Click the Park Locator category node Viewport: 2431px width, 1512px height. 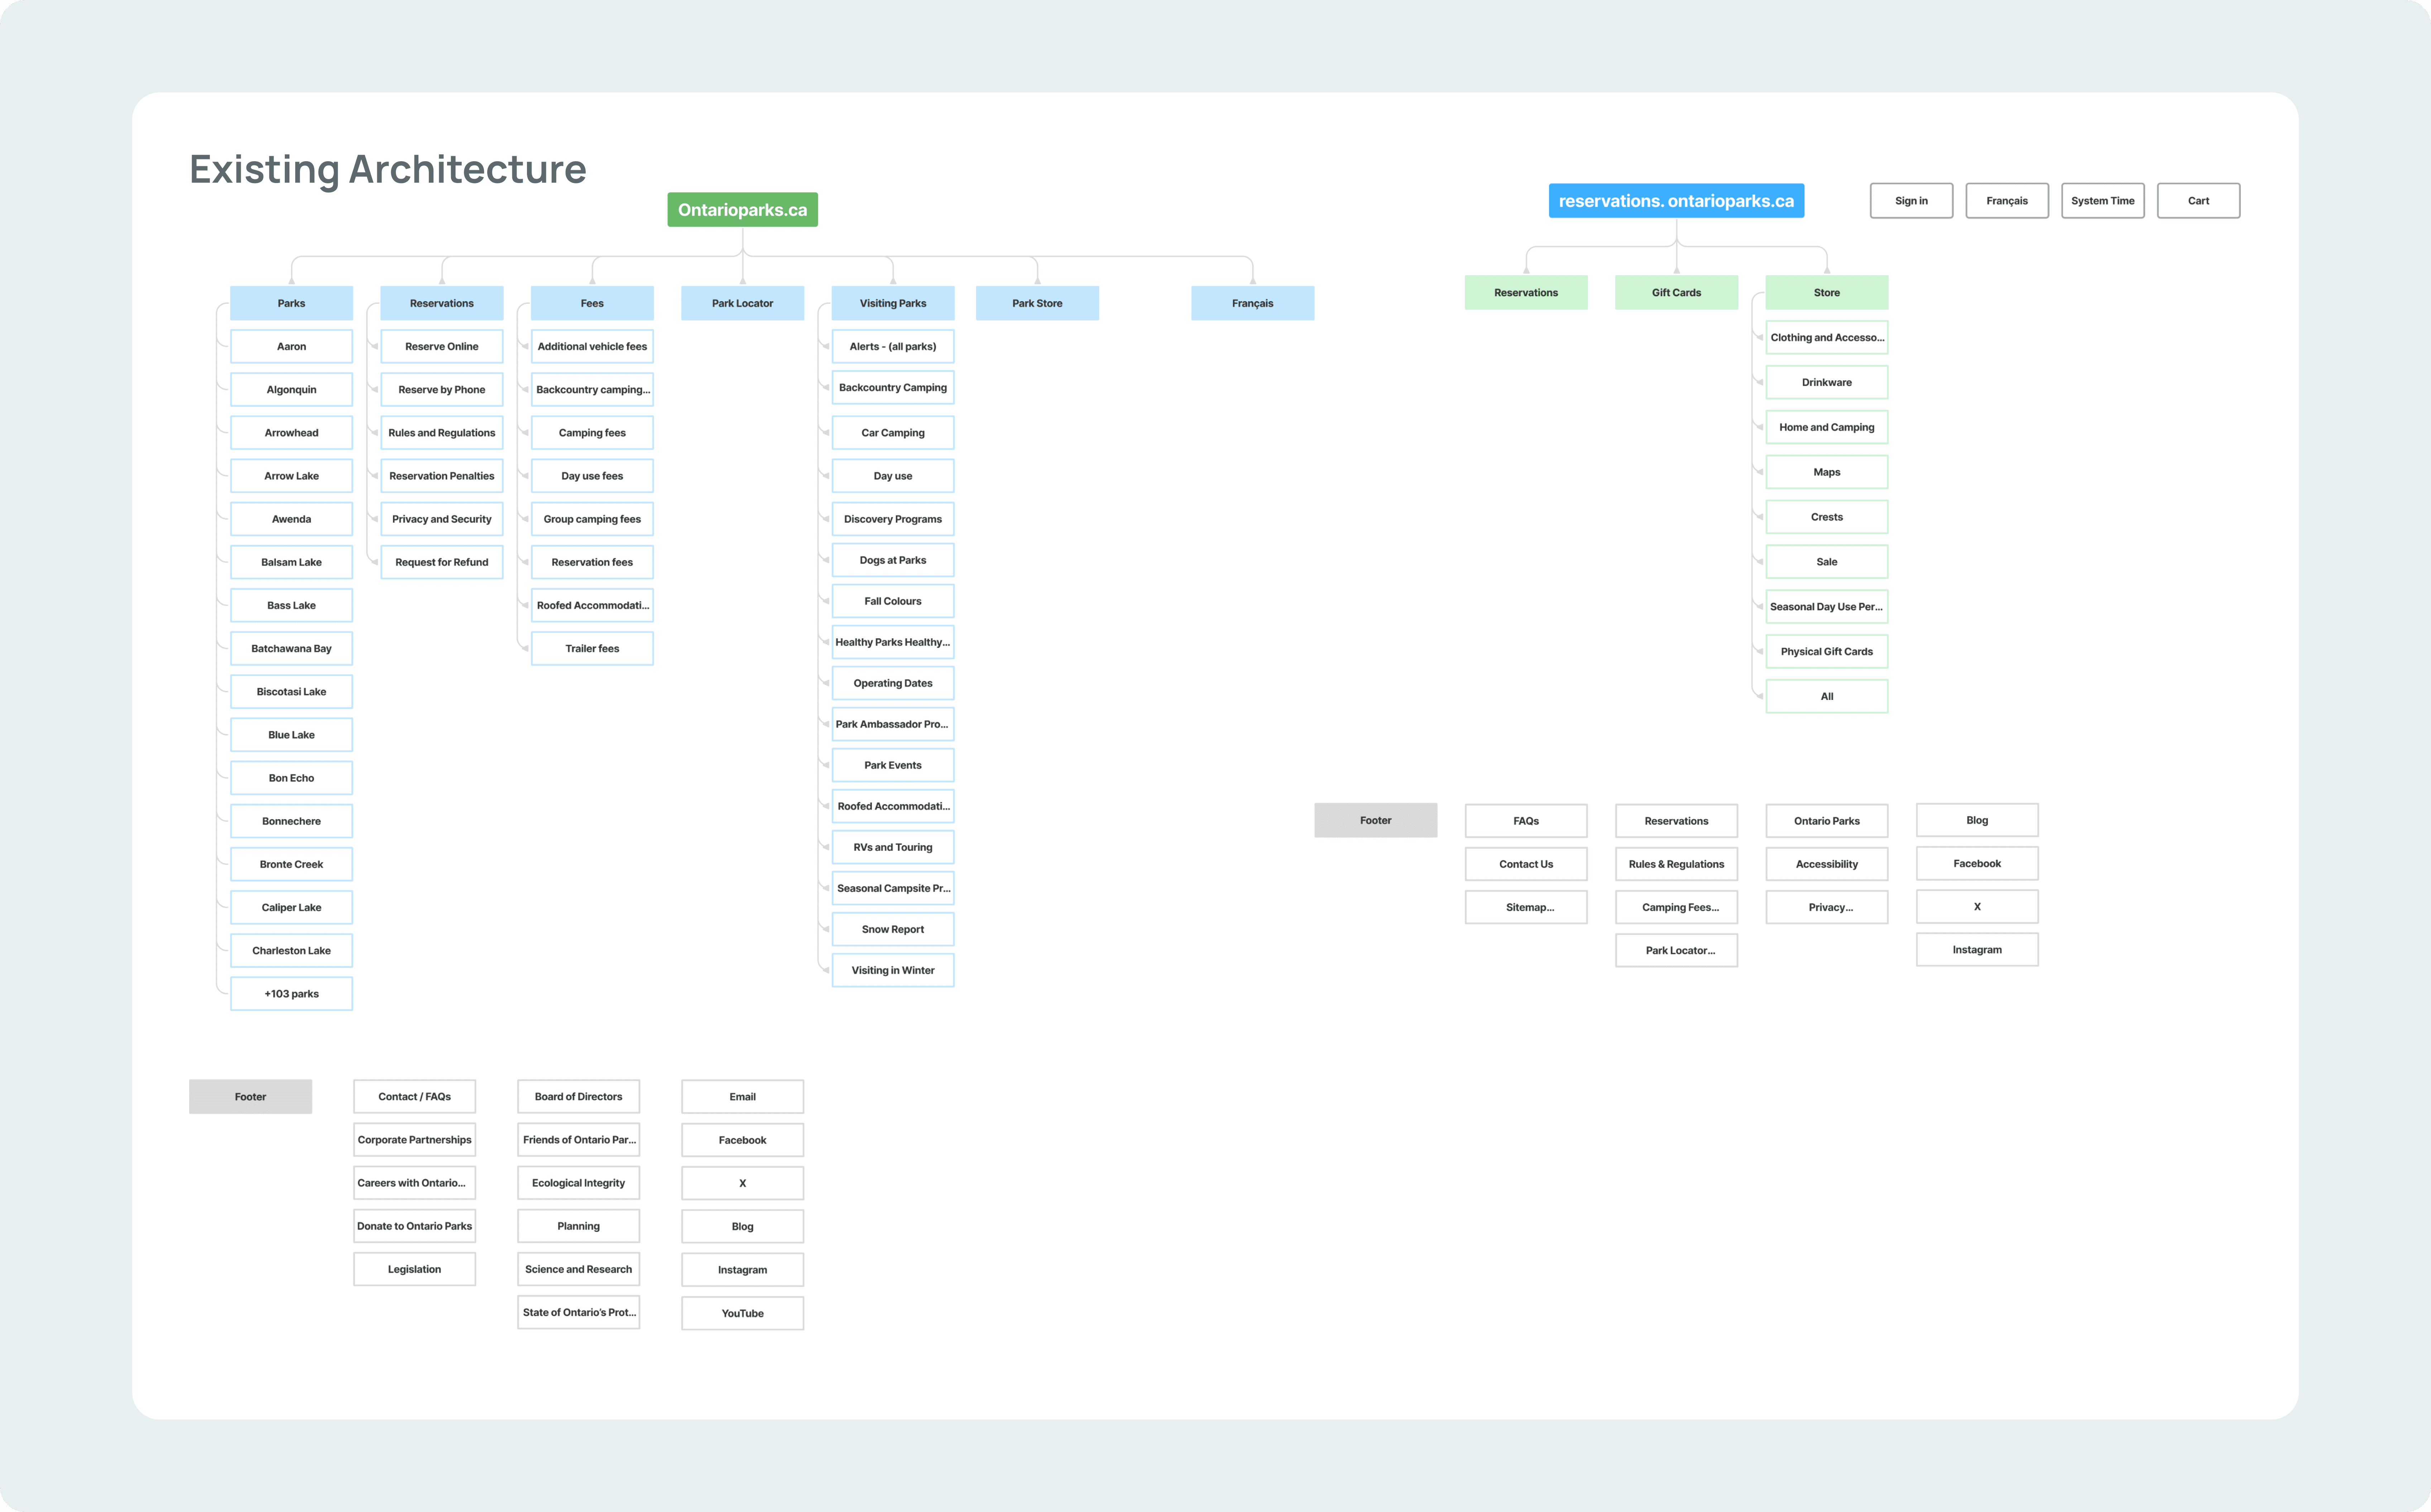point(742,303)
